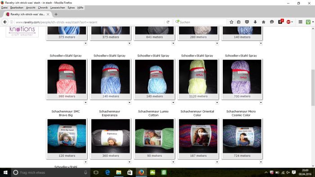Open dropdown under the Oriental Color yarn
315x177 pixels.
217,162
